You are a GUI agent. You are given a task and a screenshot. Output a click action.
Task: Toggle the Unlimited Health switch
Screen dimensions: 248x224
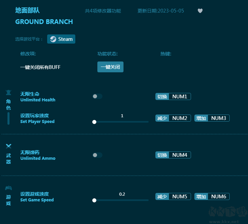(x=97, y=96)
